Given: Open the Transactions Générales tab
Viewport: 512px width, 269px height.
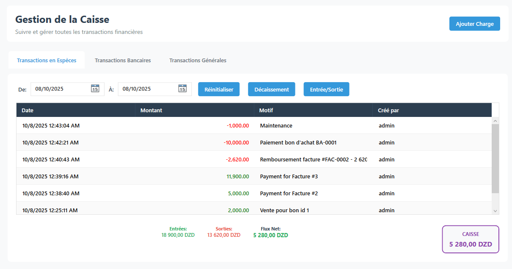Looking at the screenshot, I should tap(198, 60).
